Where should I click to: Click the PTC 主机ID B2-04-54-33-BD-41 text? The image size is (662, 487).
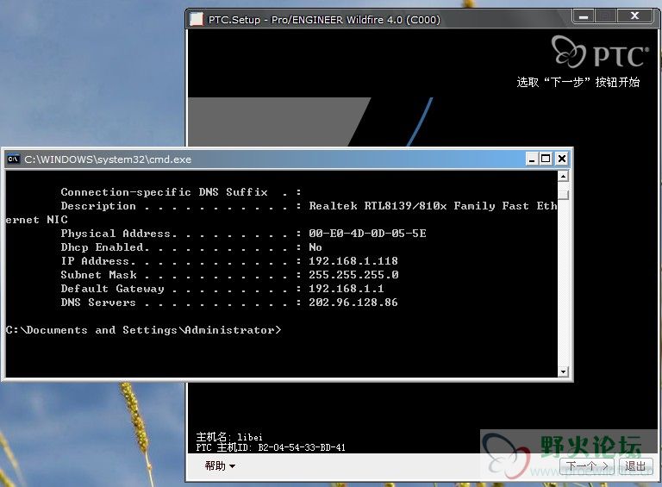point(271,447)
